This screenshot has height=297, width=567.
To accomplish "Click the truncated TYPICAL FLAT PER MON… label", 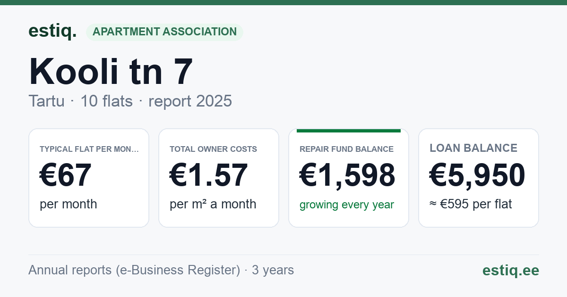I will [x=89, y=149].
